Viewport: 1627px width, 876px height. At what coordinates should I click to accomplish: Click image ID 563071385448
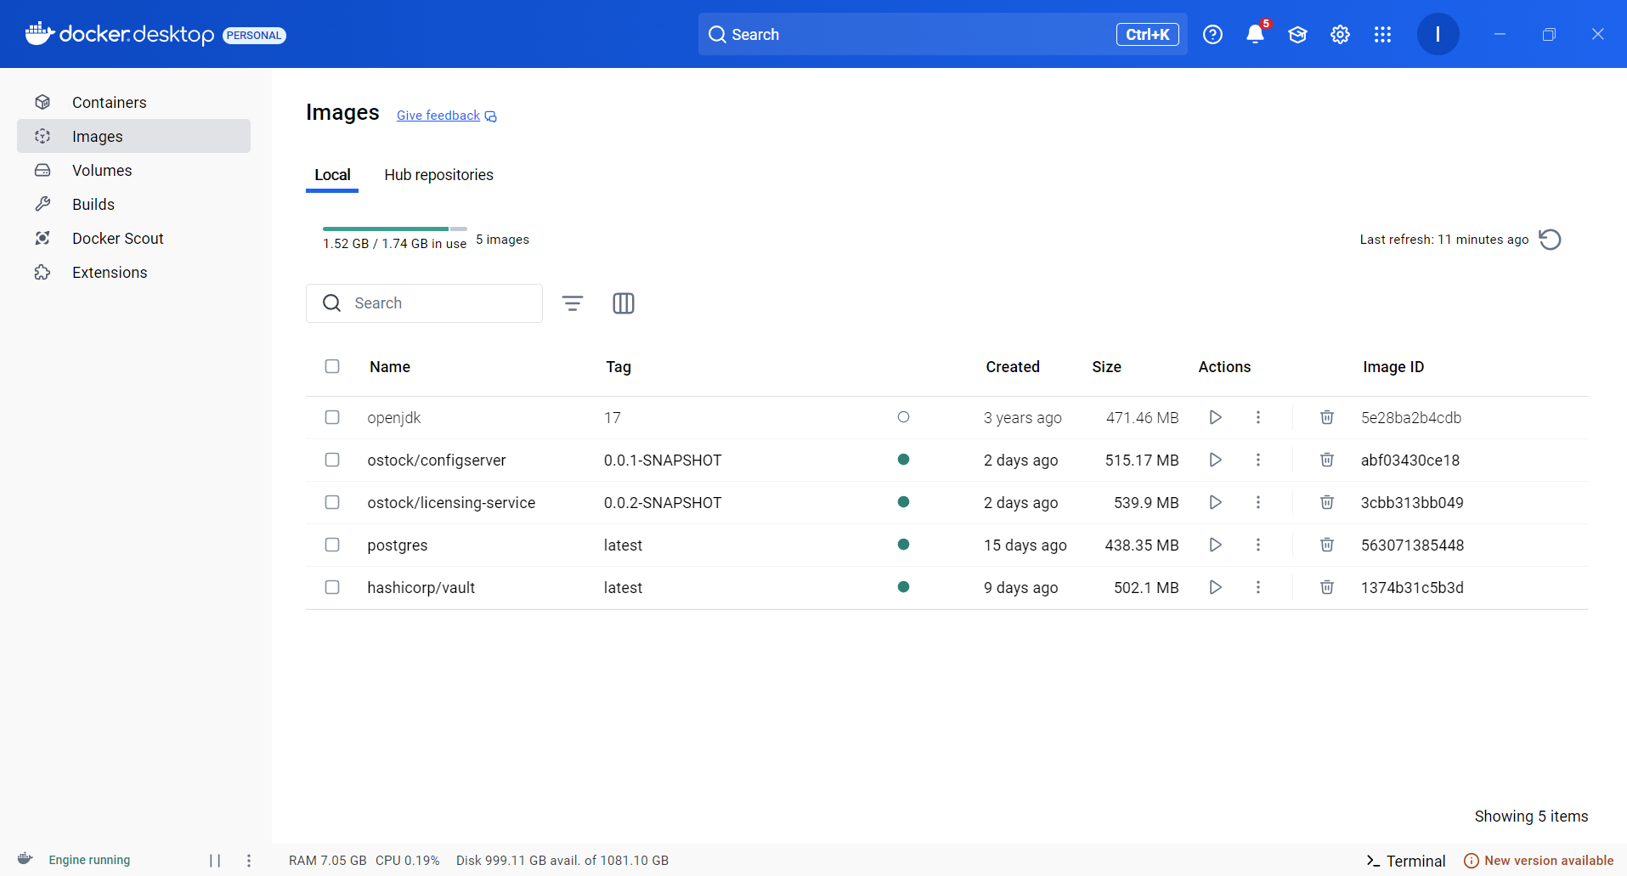[x=1412, y=545]
